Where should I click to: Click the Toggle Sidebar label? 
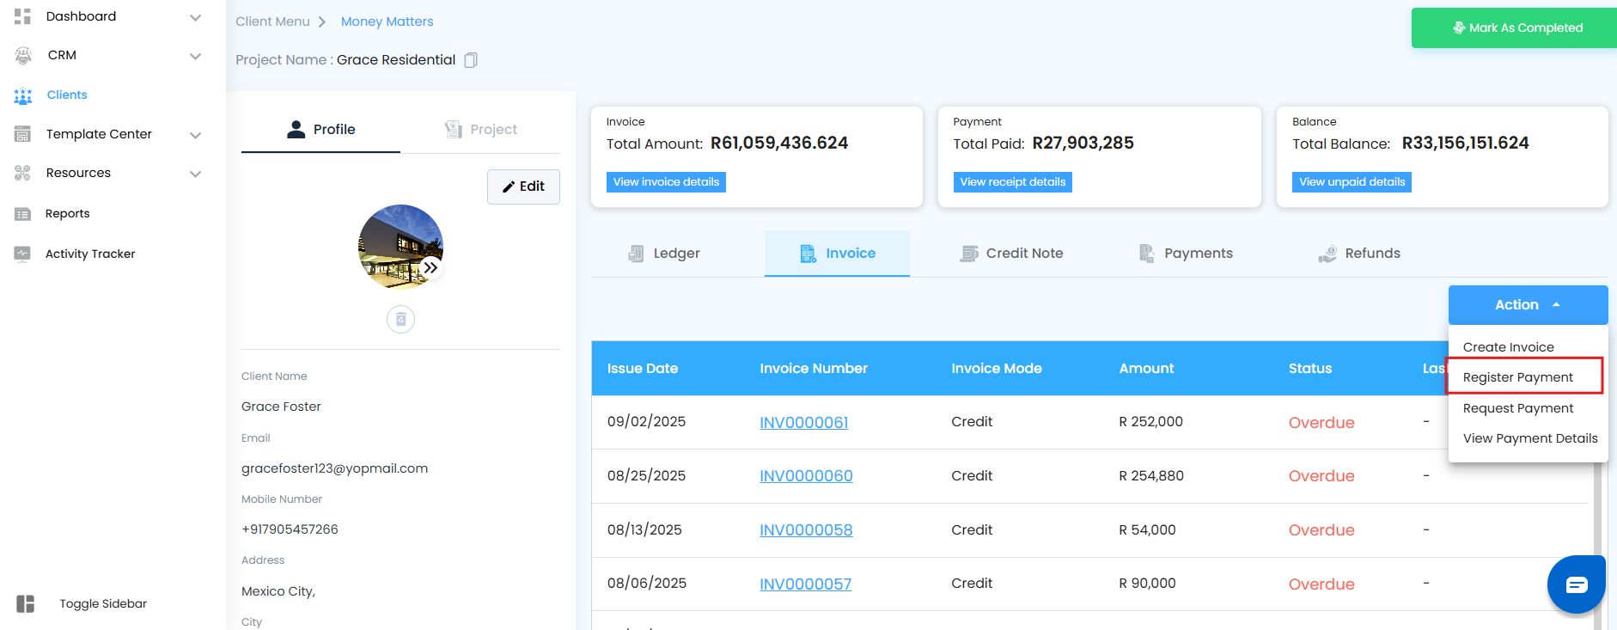[103, 604]
